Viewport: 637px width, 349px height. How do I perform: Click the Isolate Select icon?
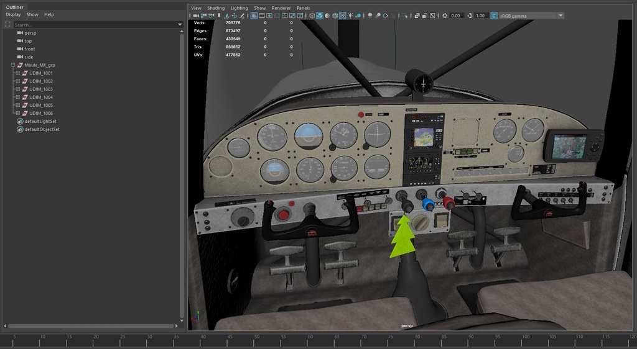[405, 16]
